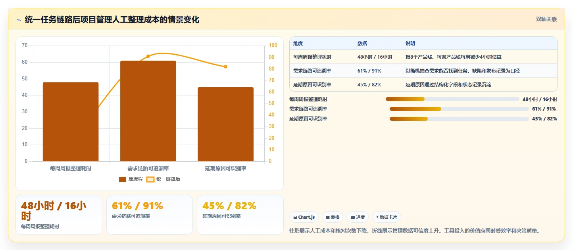Click the Chart.js tag icon
The width and height of the screenshot is (573, 250).
[x=295, y=217]
